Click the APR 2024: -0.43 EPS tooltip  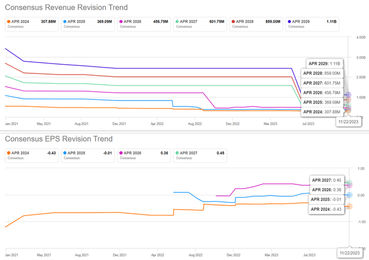click(327, 209)
